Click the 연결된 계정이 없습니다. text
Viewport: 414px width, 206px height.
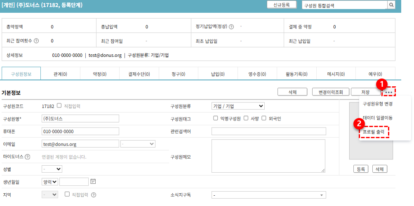click(x=64, y=157)
